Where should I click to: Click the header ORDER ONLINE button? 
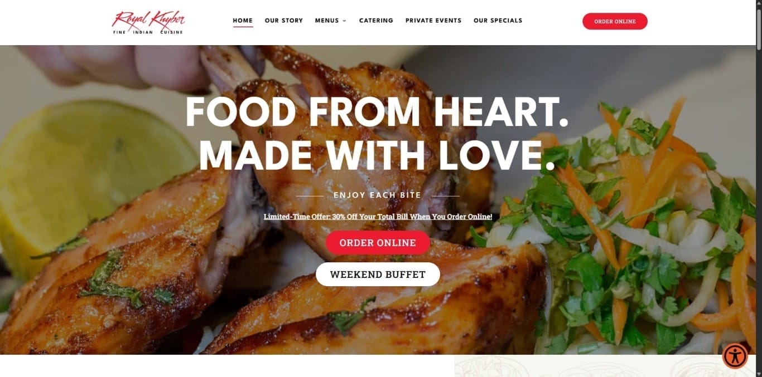(x=615, y=21)
